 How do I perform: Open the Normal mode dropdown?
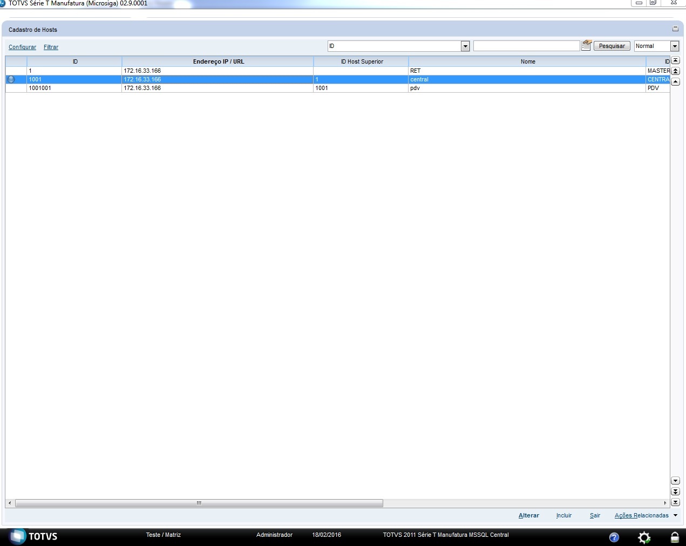[675, 46]
